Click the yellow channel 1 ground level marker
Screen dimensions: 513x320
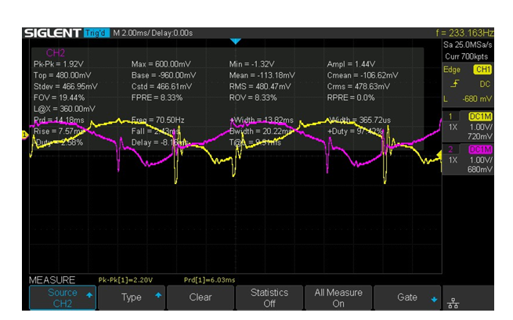click(x=25, y=135)
